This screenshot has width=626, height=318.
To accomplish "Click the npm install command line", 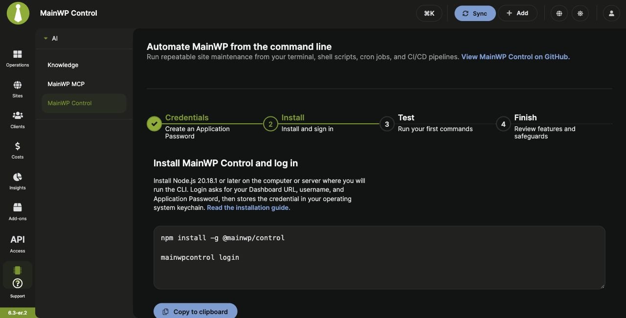I will [223, 238].
